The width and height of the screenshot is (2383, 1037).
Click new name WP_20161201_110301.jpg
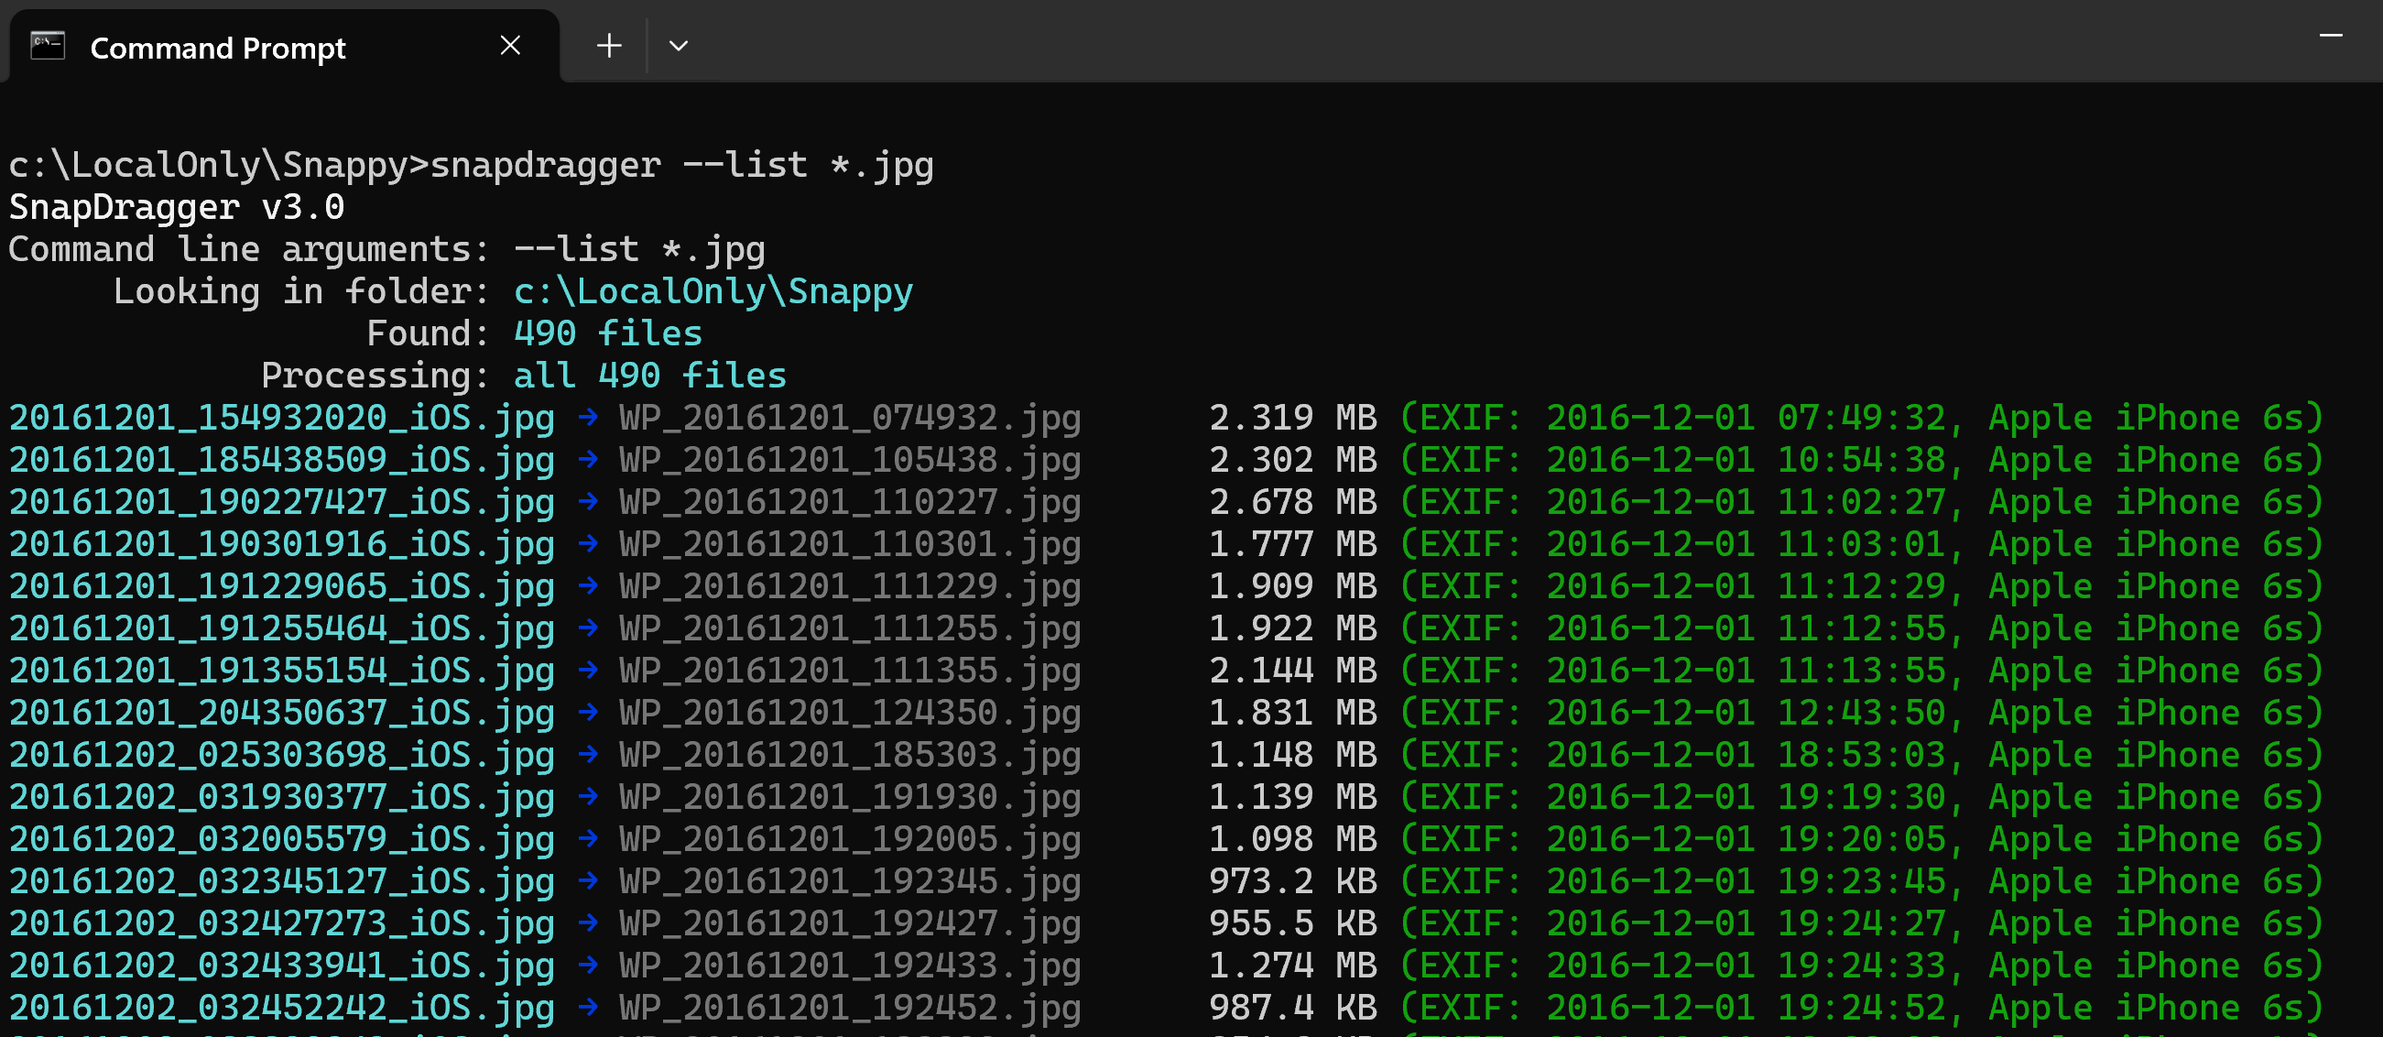point(850,544)
